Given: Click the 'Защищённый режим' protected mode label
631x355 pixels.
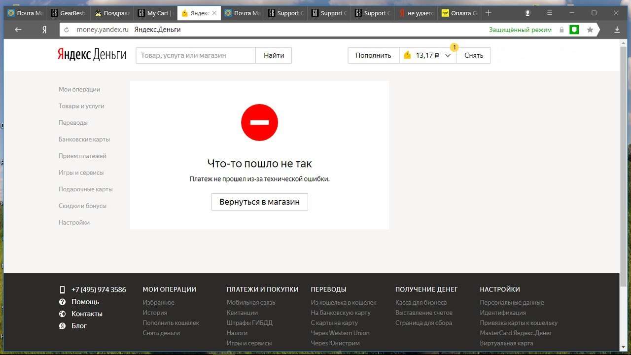Looking at the screenshot, I should coord(520,30).
